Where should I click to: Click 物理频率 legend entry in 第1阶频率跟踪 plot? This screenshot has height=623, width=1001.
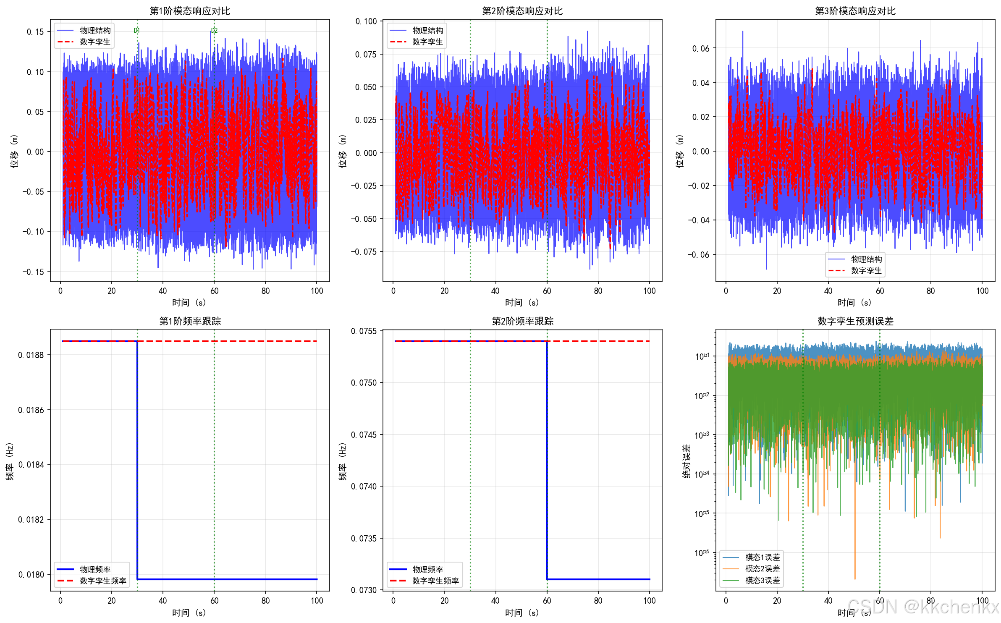point(95,569)
